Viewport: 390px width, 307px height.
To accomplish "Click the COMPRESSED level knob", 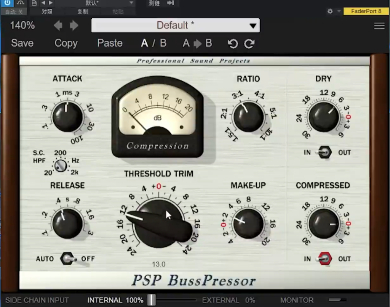I will tap(323, 223).
